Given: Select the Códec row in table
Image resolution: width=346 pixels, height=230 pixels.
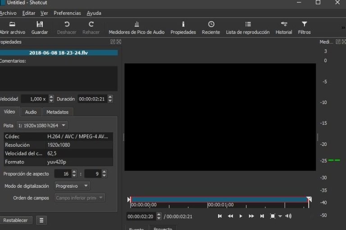Looking at the screenshot, I should [59, 136].
